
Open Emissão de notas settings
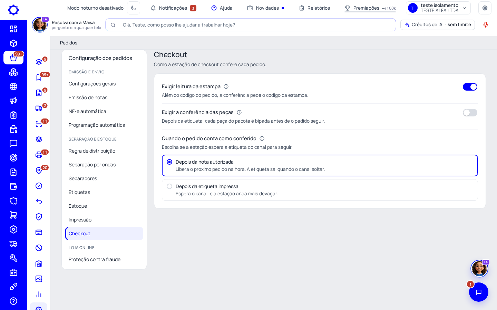coord(104,97)
